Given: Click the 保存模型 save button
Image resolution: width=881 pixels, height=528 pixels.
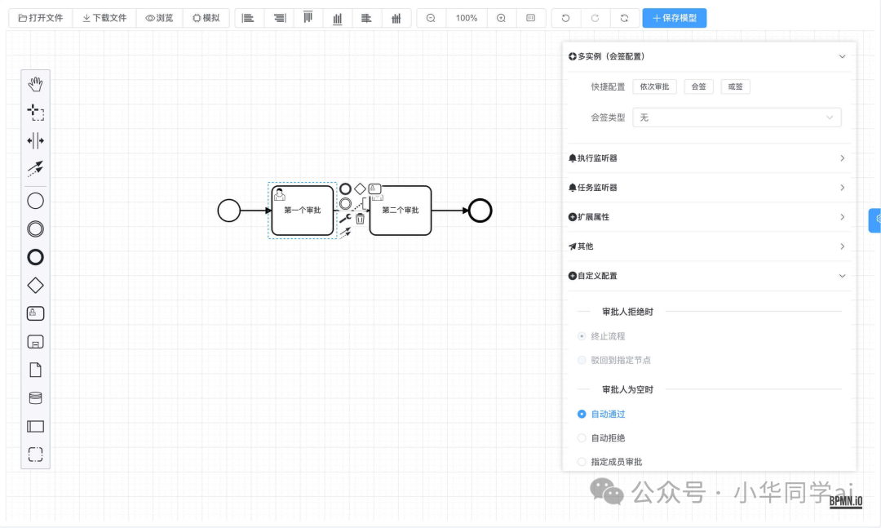Looking at the screenshot, I should pyautogui.click(x=674, y=17).
